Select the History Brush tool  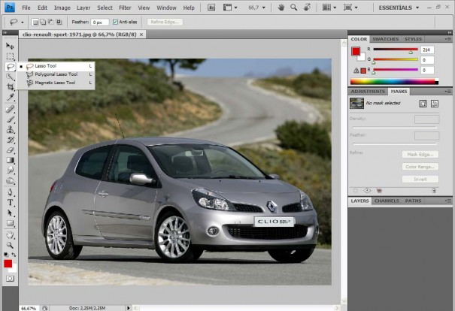[x=11, y=140]
